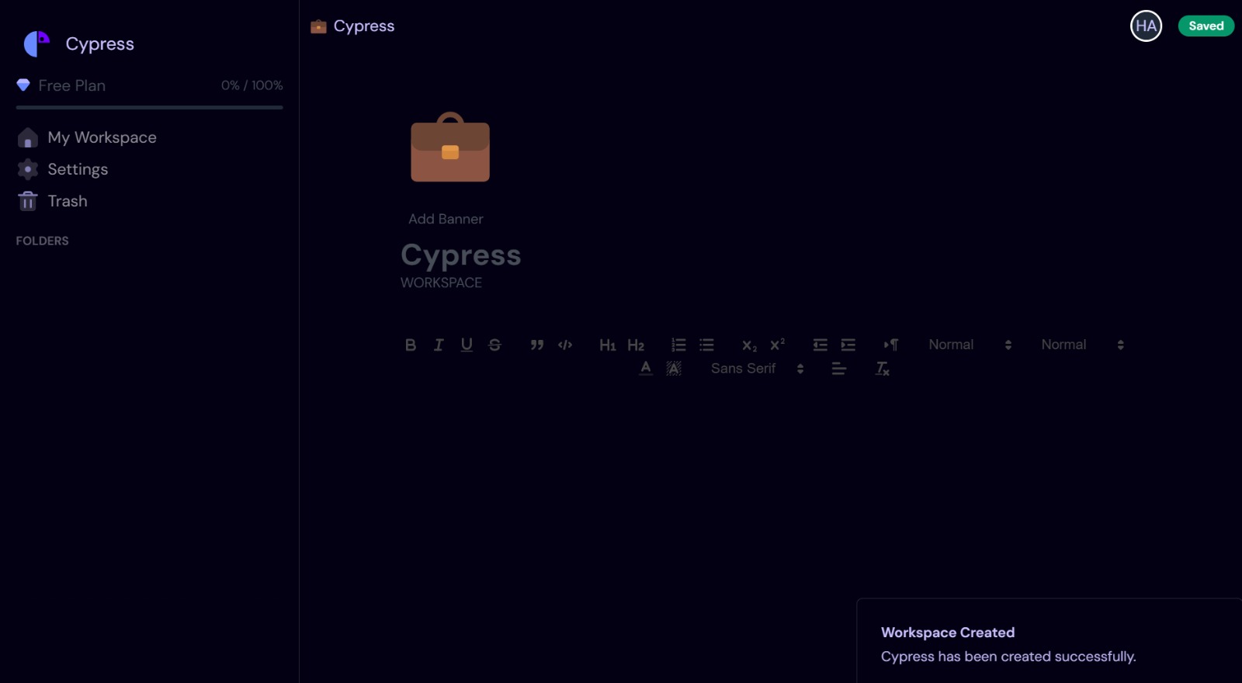The height and width of the screenshot is (683, 1242).
Task: Click the Free Plan usage progress bar
Action: pos(149,107)
